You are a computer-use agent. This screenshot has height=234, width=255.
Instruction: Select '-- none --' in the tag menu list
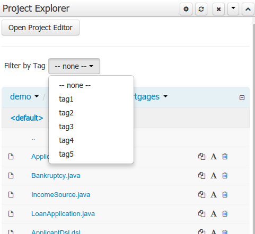tap(75, 85)
